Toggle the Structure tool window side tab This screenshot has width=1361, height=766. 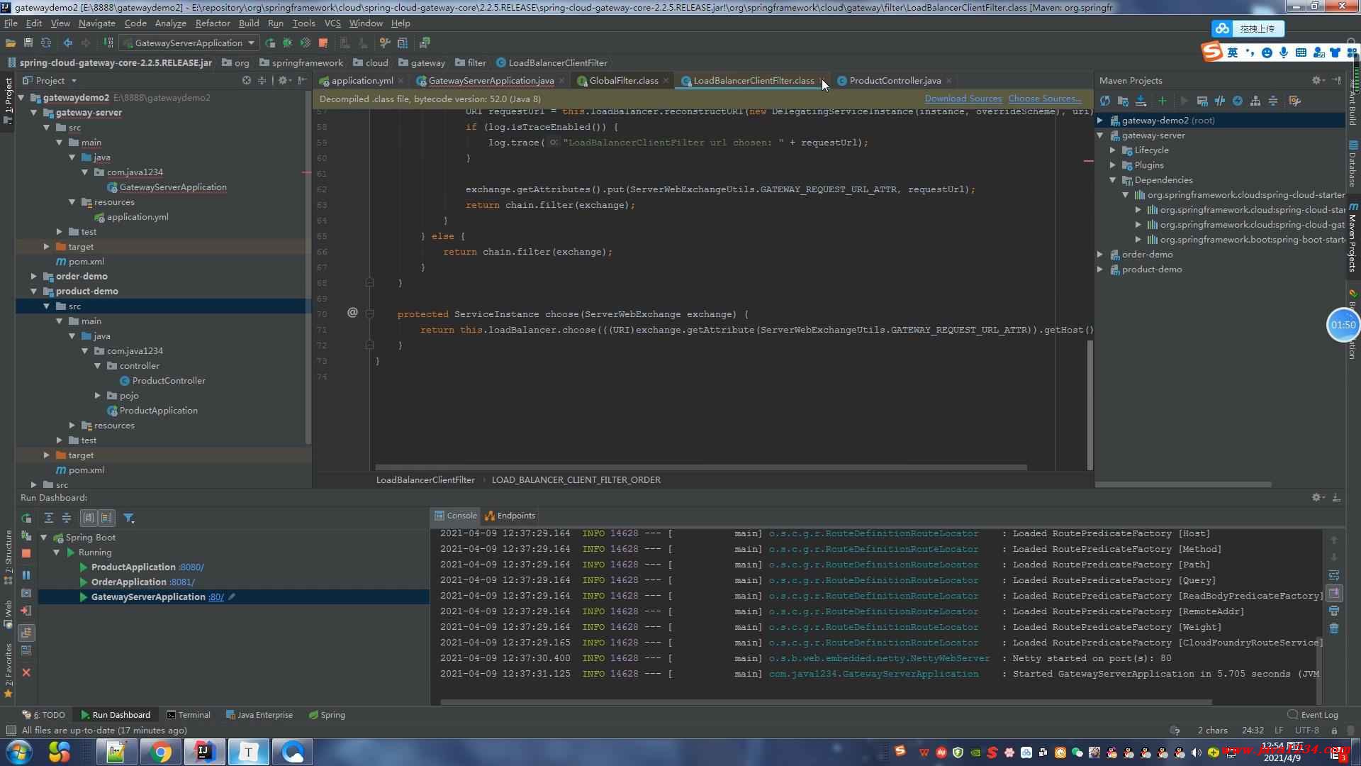click(x=8, y=557)
